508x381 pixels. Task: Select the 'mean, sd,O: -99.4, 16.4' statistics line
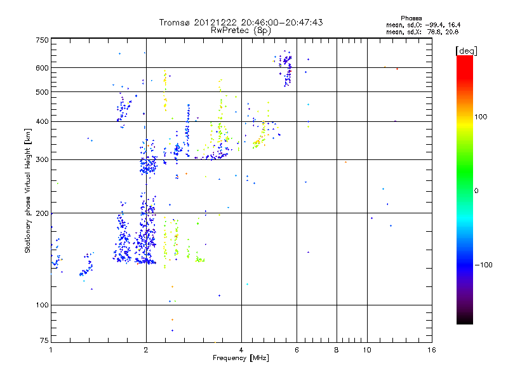click(x=423, y=25)
